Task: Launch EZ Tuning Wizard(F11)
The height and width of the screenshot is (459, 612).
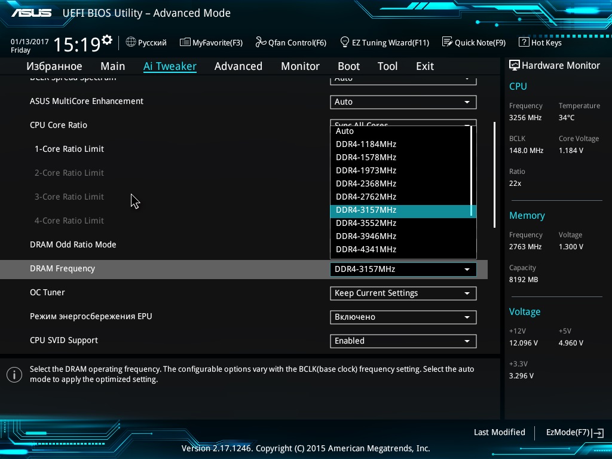Action: (x=385, y=42)
